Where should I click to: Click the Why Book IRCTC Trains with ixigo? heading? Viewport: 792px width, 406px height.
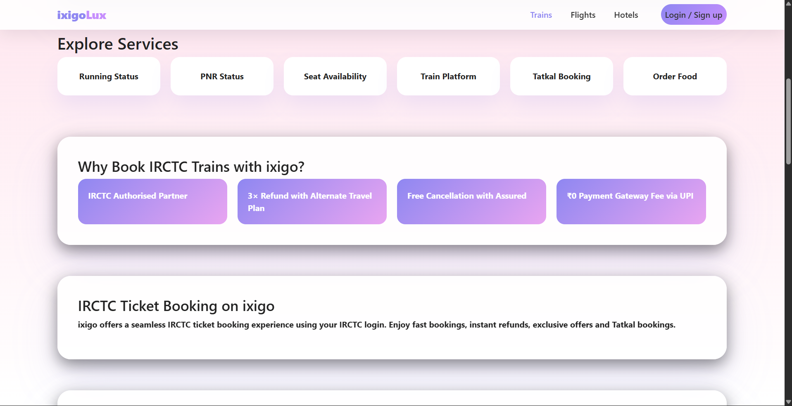pos(191,167)
